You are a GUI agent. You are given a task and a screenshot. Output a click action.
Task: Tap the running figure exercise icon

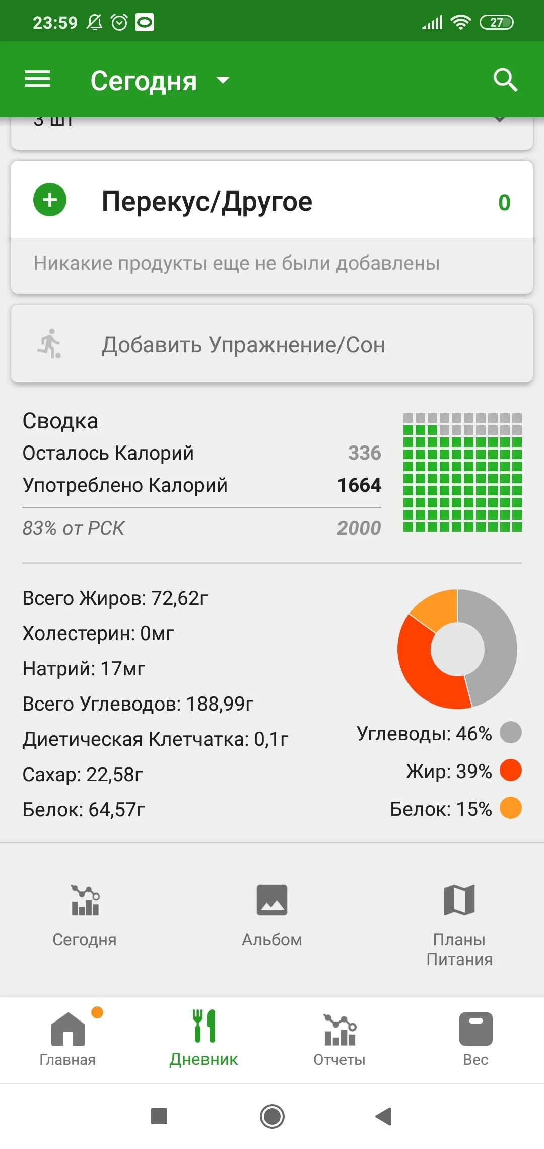50,344
